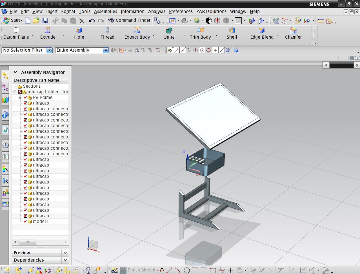Click the Undo arrow icon

(92, 21)
